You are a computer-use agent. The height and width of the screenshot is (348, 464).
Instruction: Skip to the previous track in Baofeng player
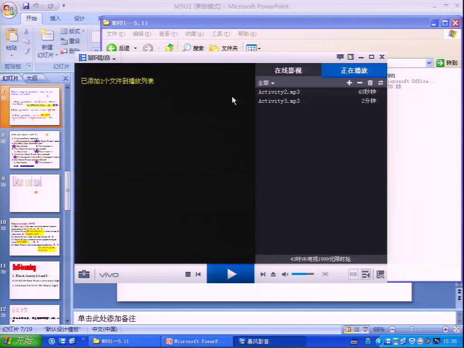coord(198,274)
